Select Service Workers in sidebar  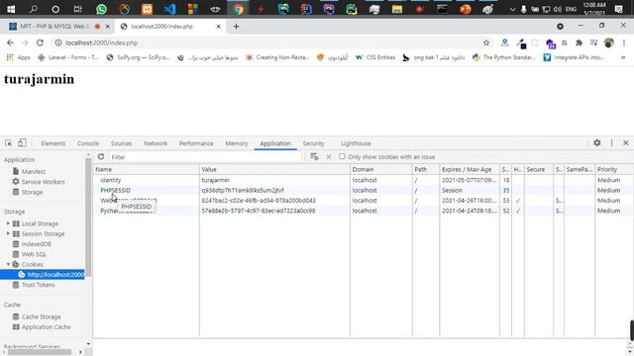point(43,182)
